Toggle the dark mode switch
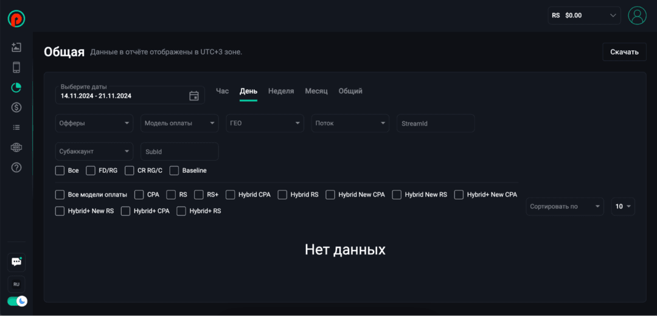The height and width of the screenshot is (316, 657). [17, 301]
